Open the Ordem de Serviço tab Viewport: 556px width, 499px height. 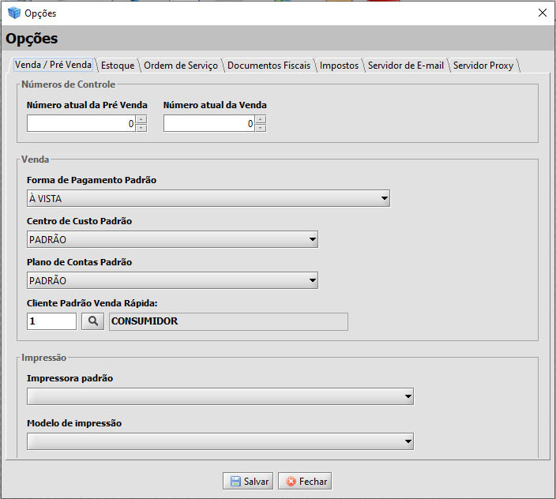tap(181, 66)
